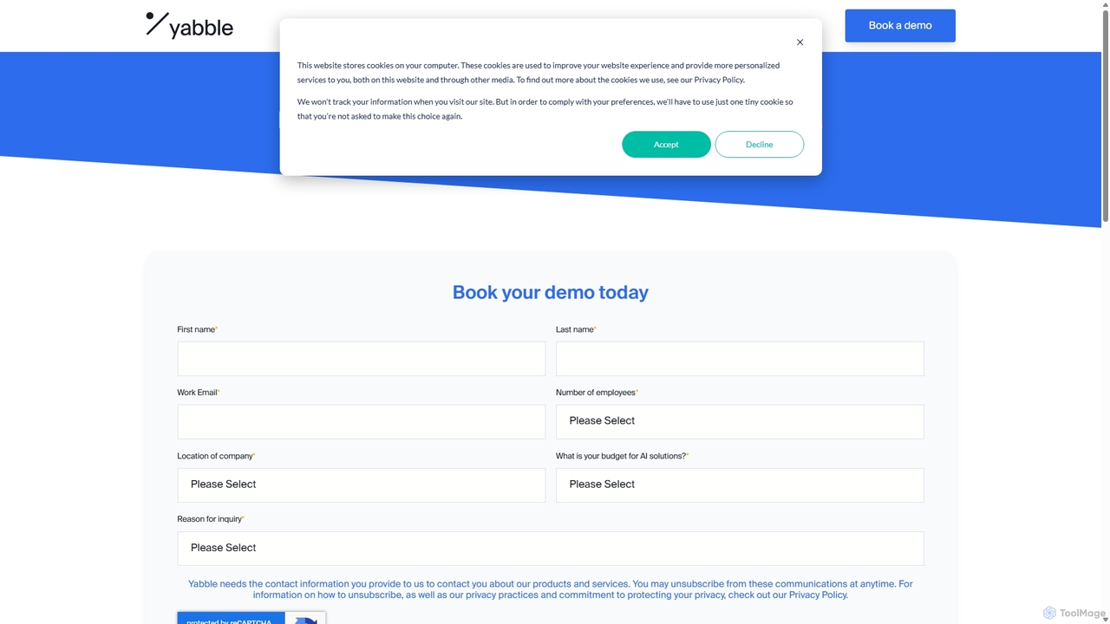This screenshot has height=624, width=1110.
Task: Decline the cookies
Action: pyautogui.click(x=759, y=145)
